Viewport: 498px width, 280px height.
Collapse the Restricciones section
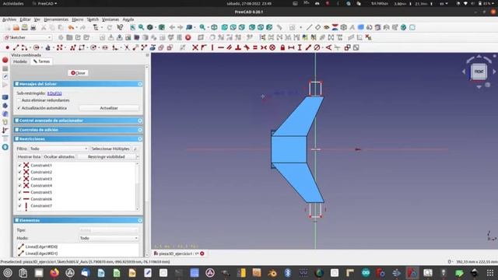[140, 139]
